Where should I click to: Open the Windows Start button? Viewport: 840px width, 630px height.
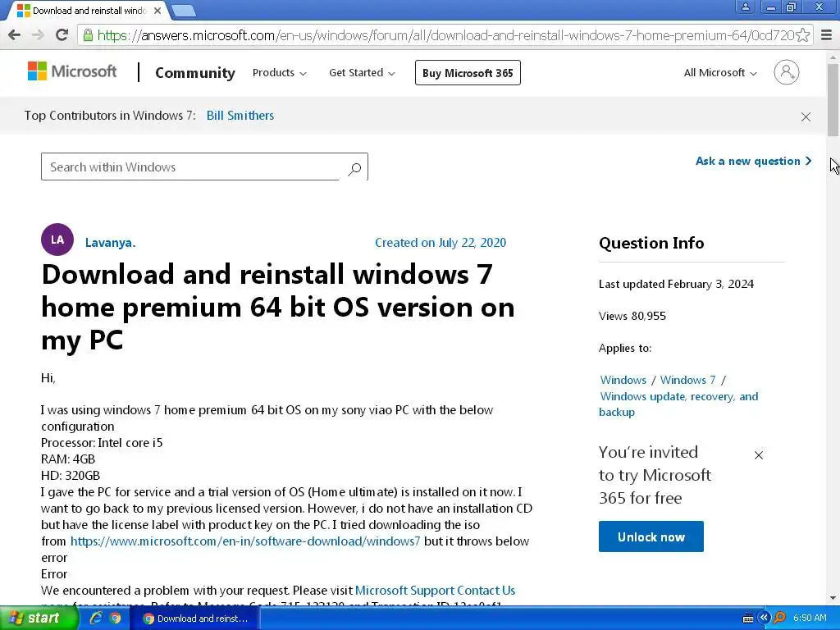[39, 619]
